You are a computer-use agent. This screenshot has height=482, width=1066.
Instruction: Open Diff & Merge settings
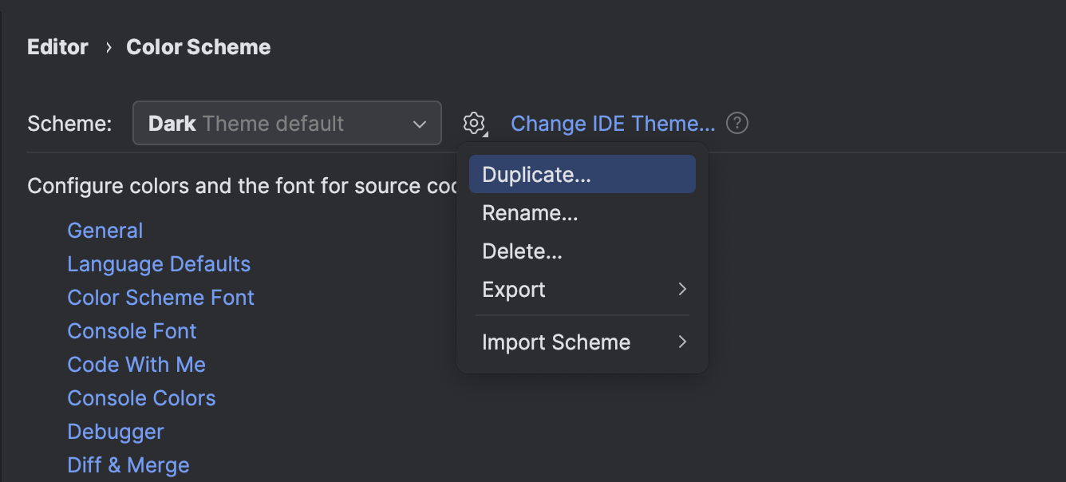tap(128, 464)
